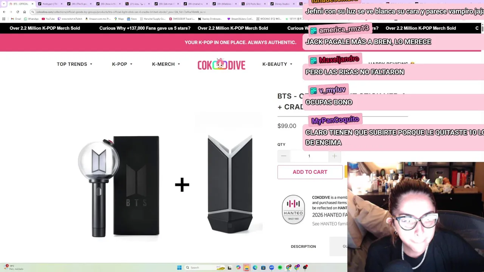Click the See HANTEO family link
Screen dimensions: 484x272
329,224
